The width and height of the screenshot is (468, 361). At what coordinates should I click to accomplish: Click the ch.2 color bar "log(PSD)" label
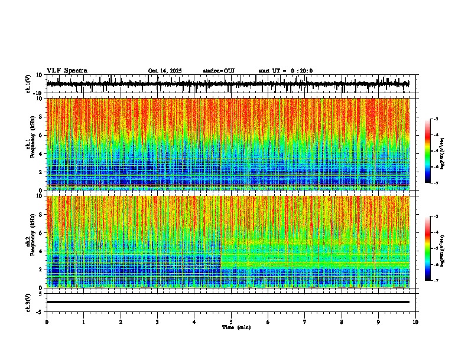[442, 251]
